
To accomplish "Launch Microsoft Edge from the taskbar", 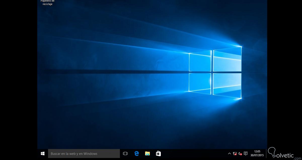I will (x=136, y=153).
